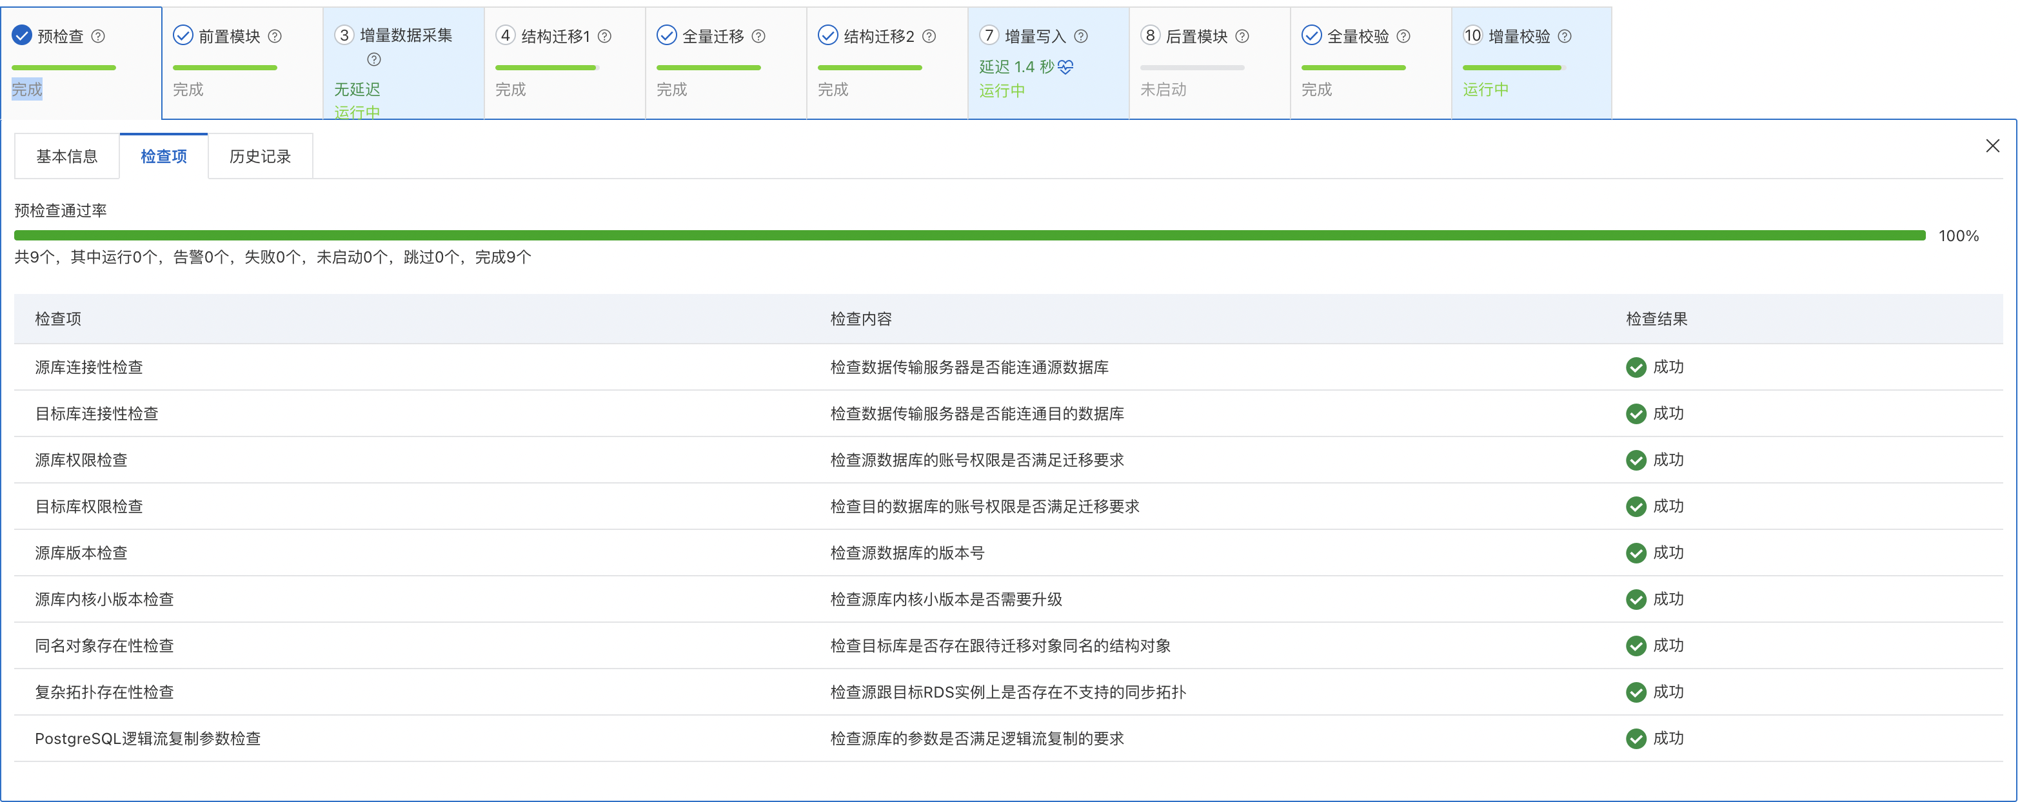Close the pre-check detail panel

[1992, 146]
